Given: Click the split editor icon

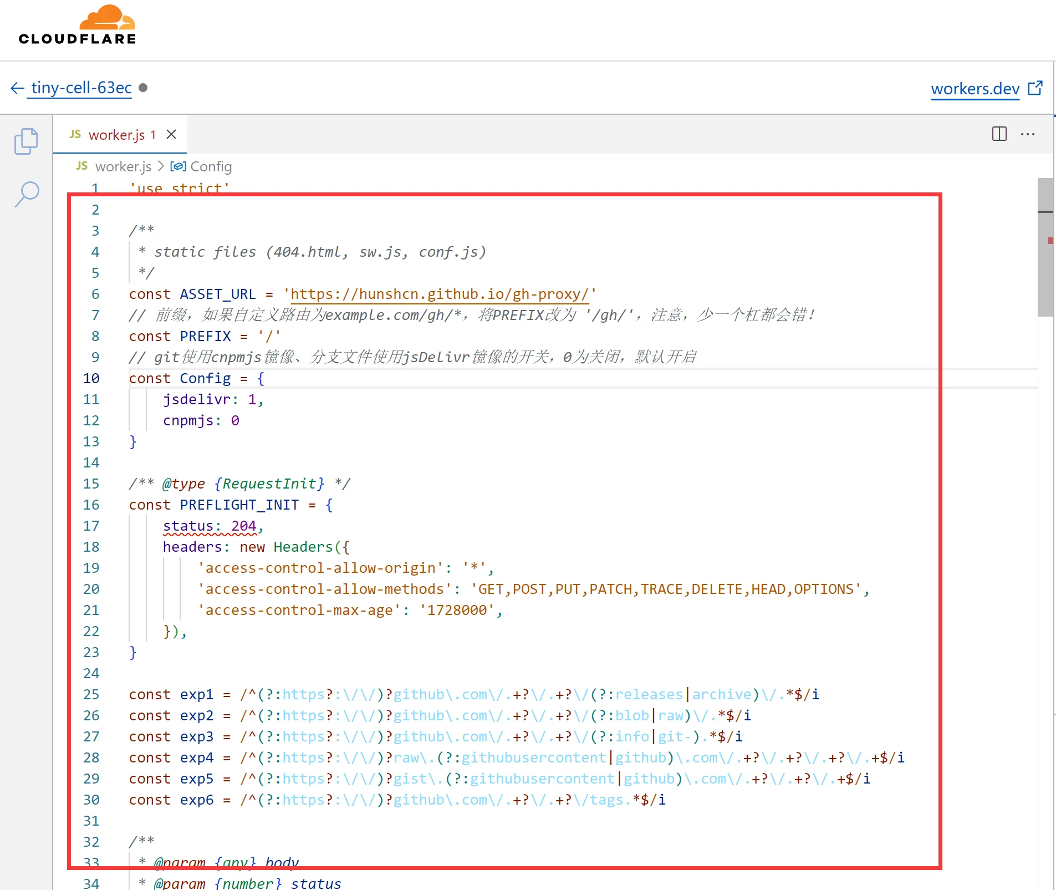Looking at the screenshot, I should coord(999,134).
